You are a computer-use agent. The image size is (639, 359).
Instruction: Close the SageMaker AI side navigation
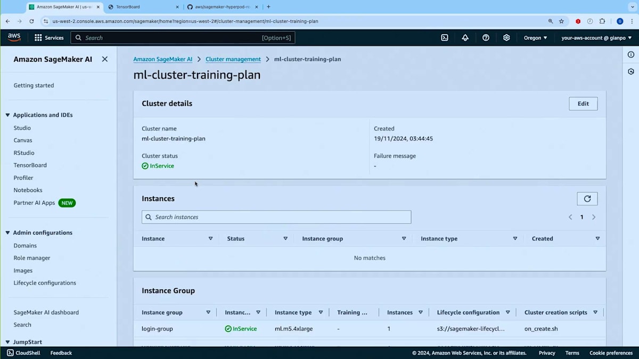105,59
